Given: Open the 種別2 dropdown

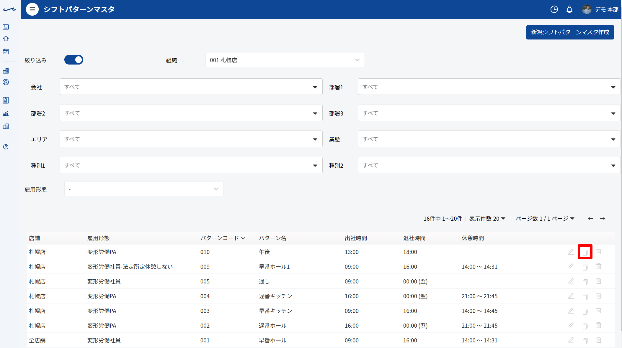Looking at the screenshot, I should [x=489, y=165].
